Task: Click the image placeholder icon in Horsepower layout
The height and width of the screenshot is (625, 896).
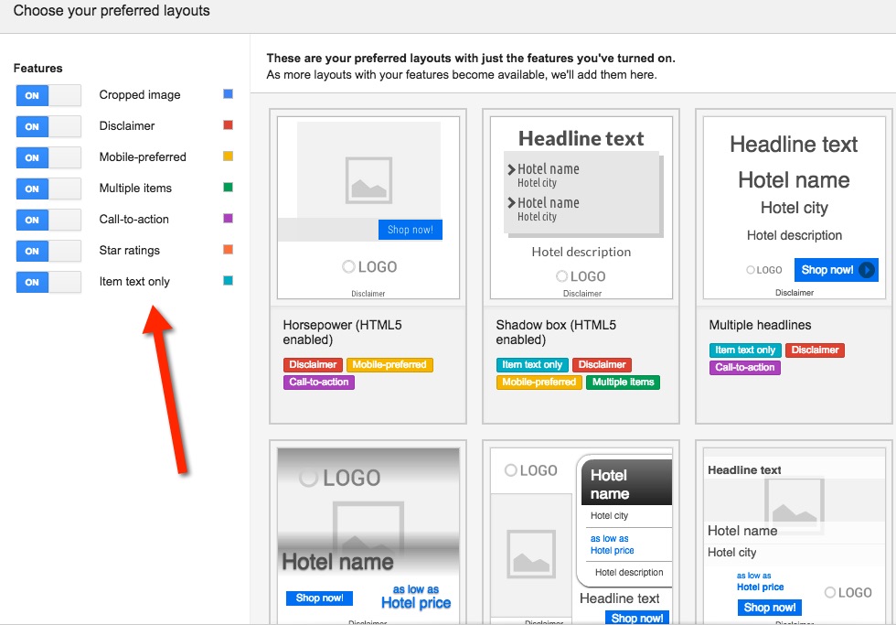Action: [368, 178]
